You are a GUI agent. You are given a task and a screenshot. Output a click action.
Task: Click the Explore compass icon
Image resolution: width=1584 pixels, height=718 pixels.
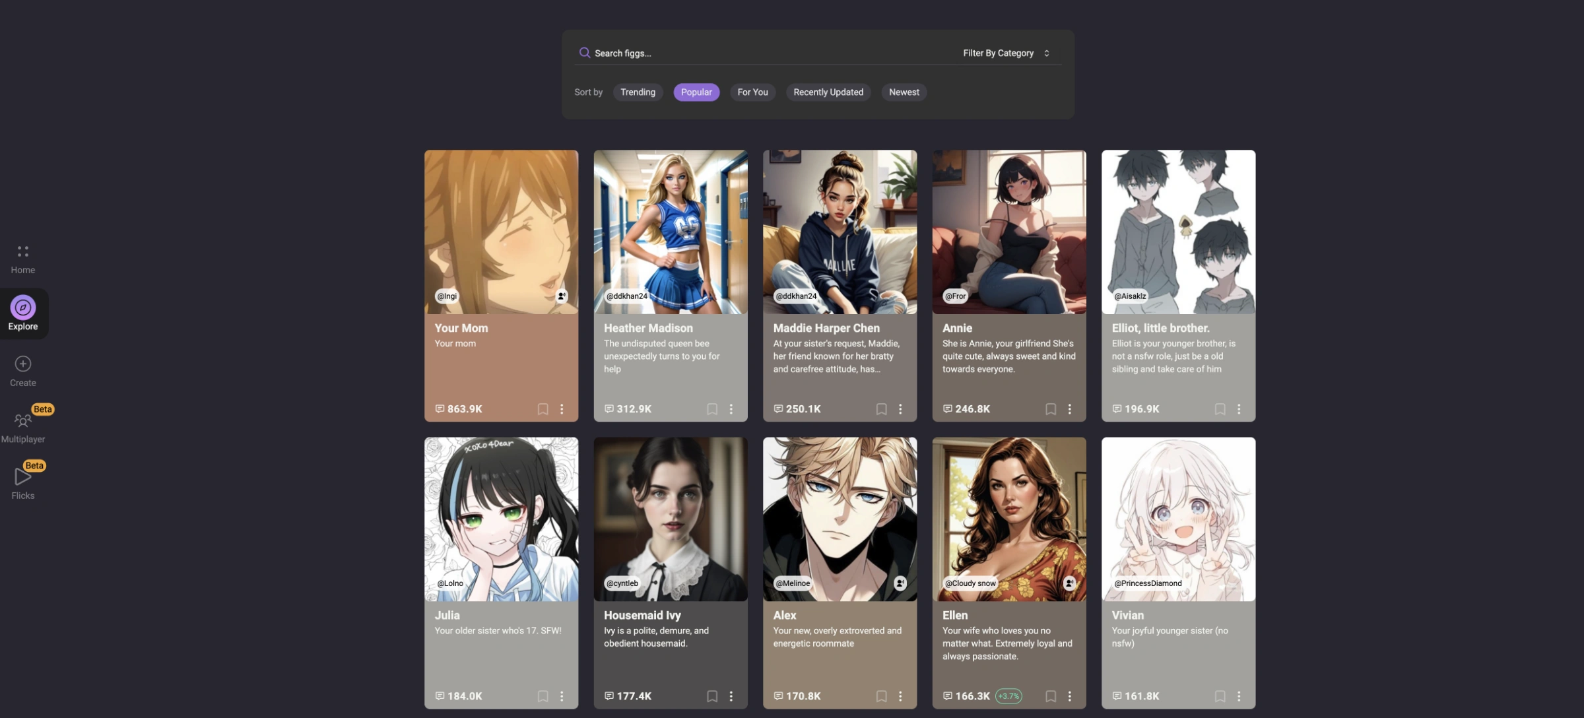click(x=23, y=308)
